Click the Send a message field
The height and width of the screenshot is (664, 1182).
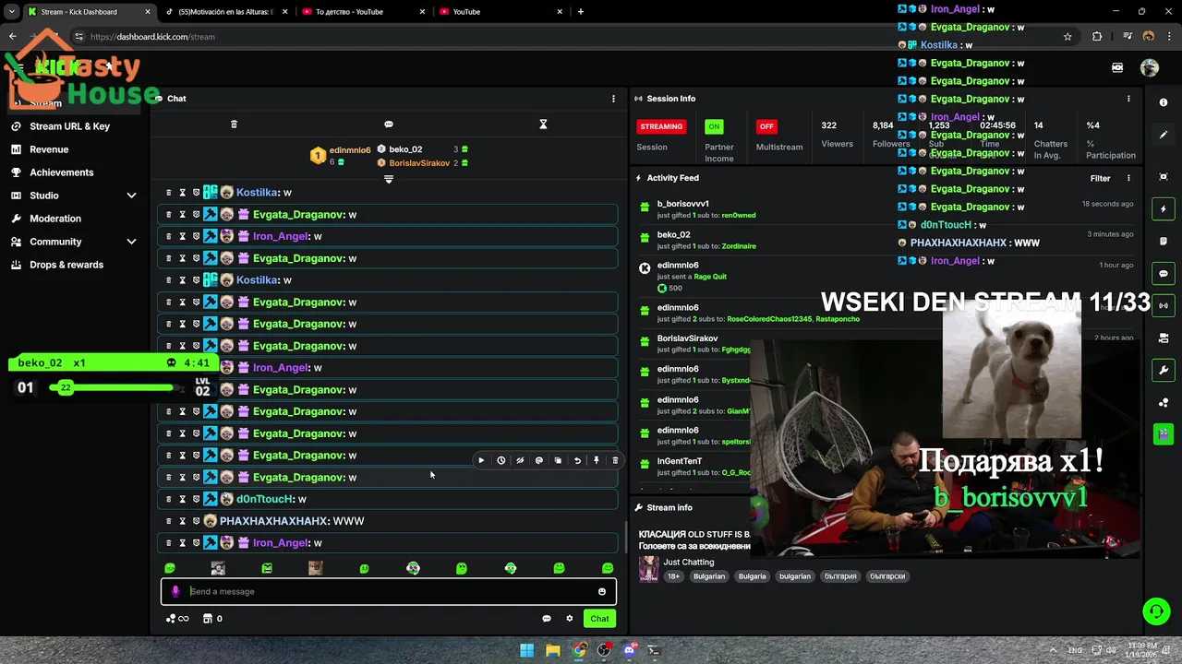point(388,592)
